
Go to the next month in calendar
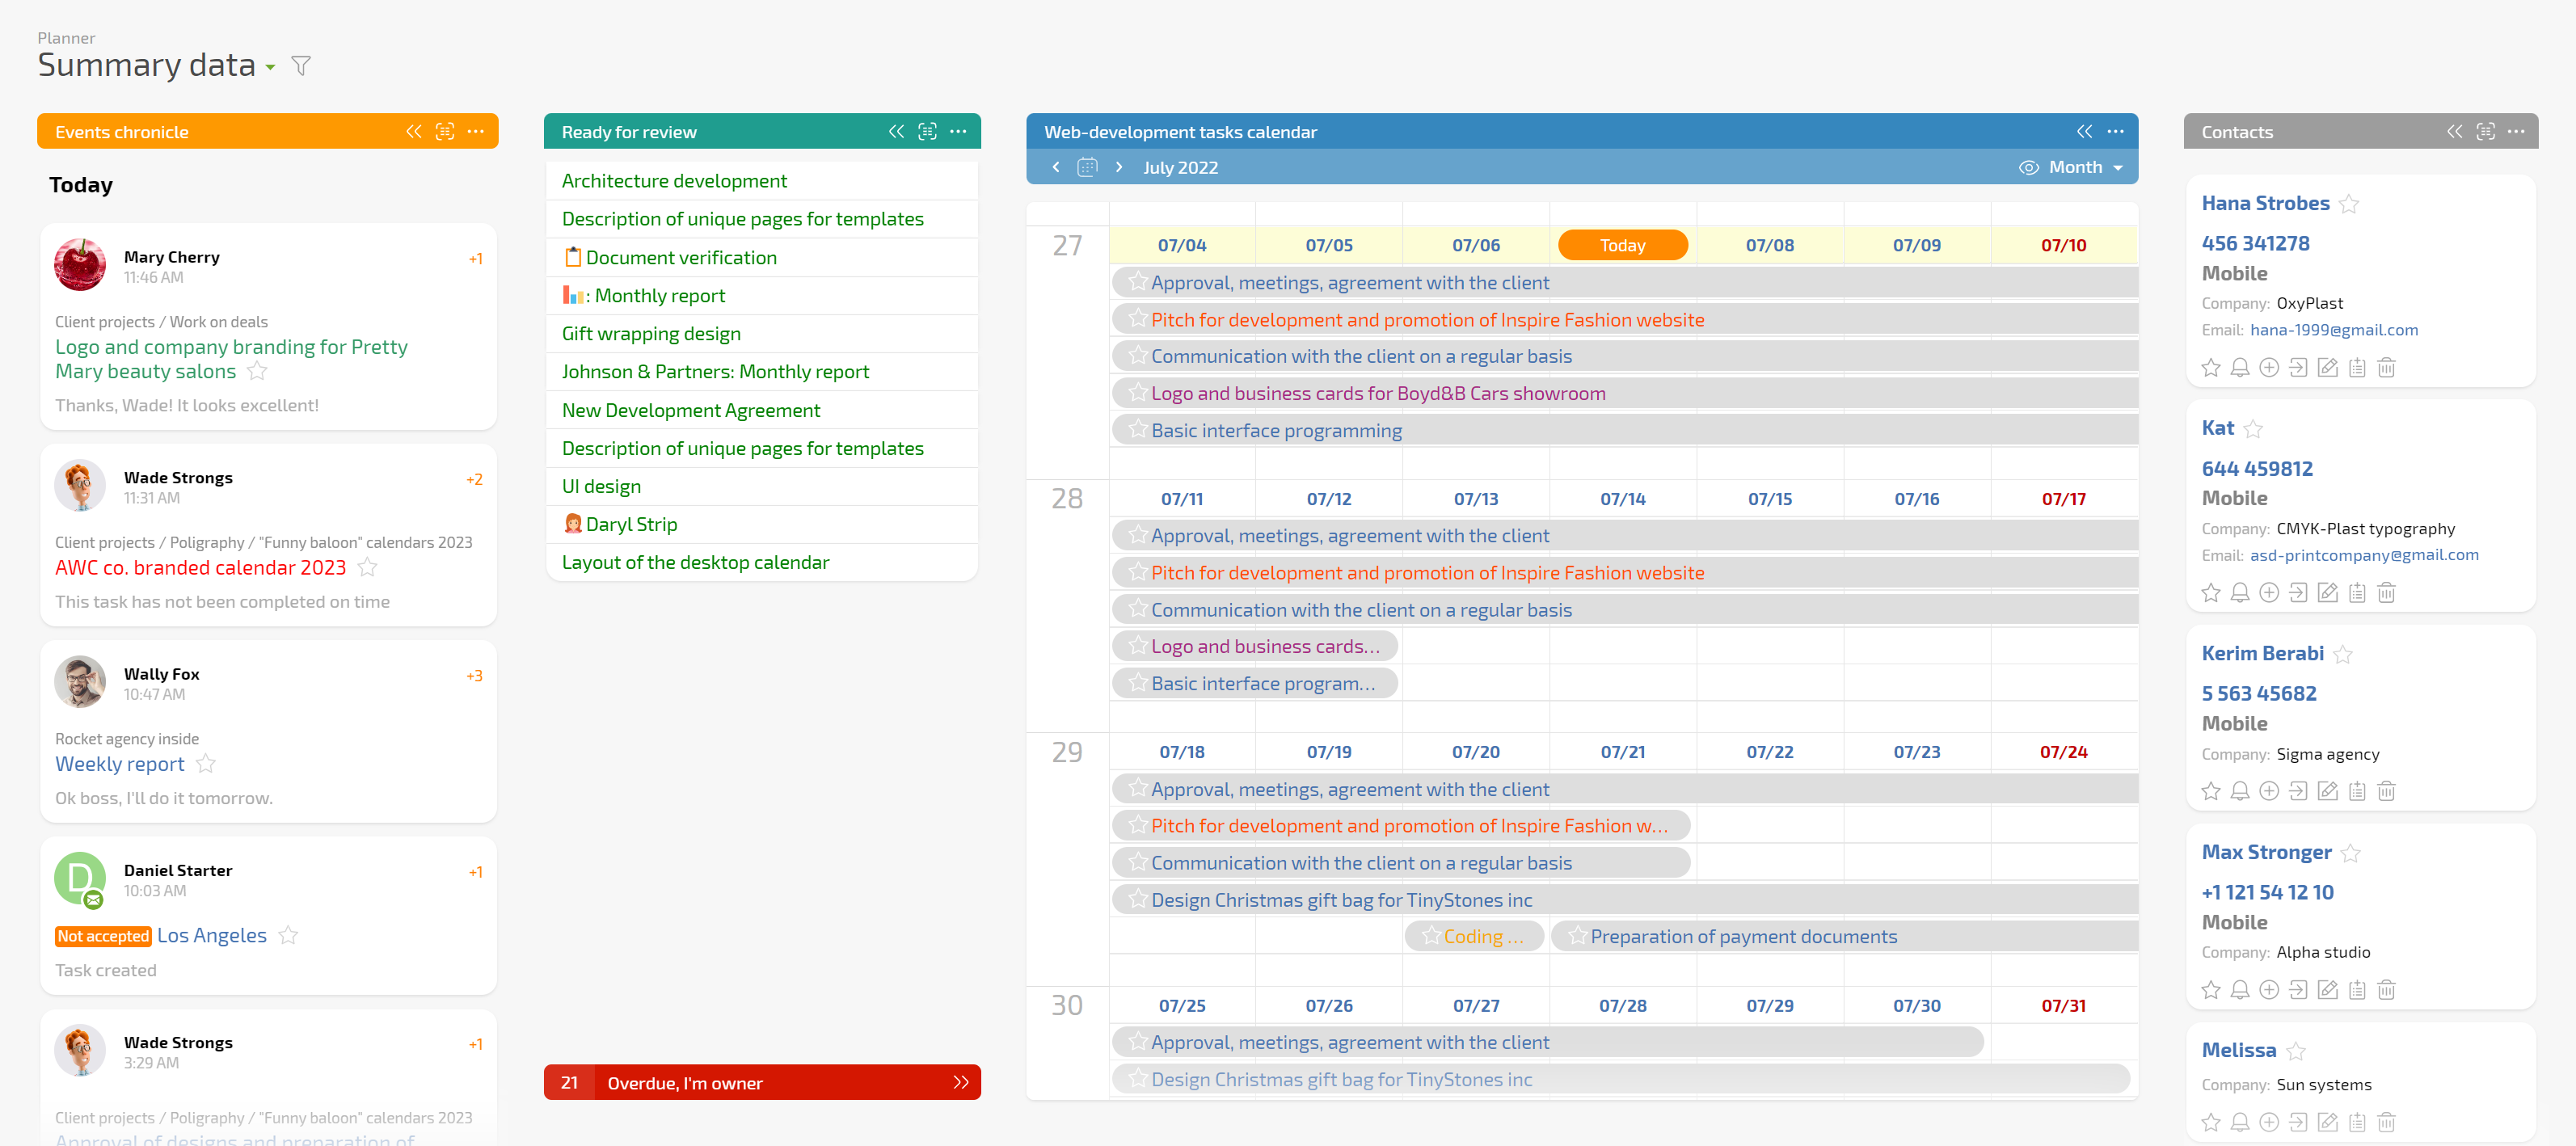coord(1118,167)
